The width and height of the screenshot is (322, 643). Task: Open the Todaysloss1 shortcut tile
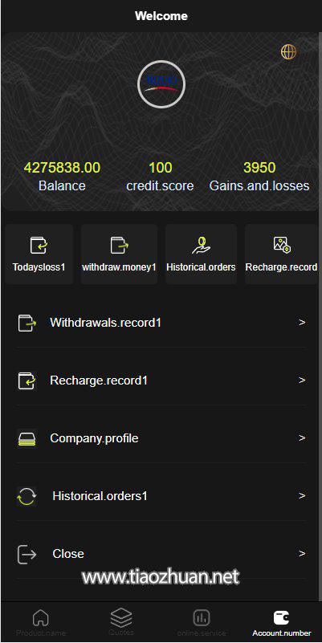click(39, 254)
